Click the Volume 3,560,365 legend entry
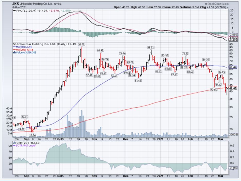 click(26, 53)
